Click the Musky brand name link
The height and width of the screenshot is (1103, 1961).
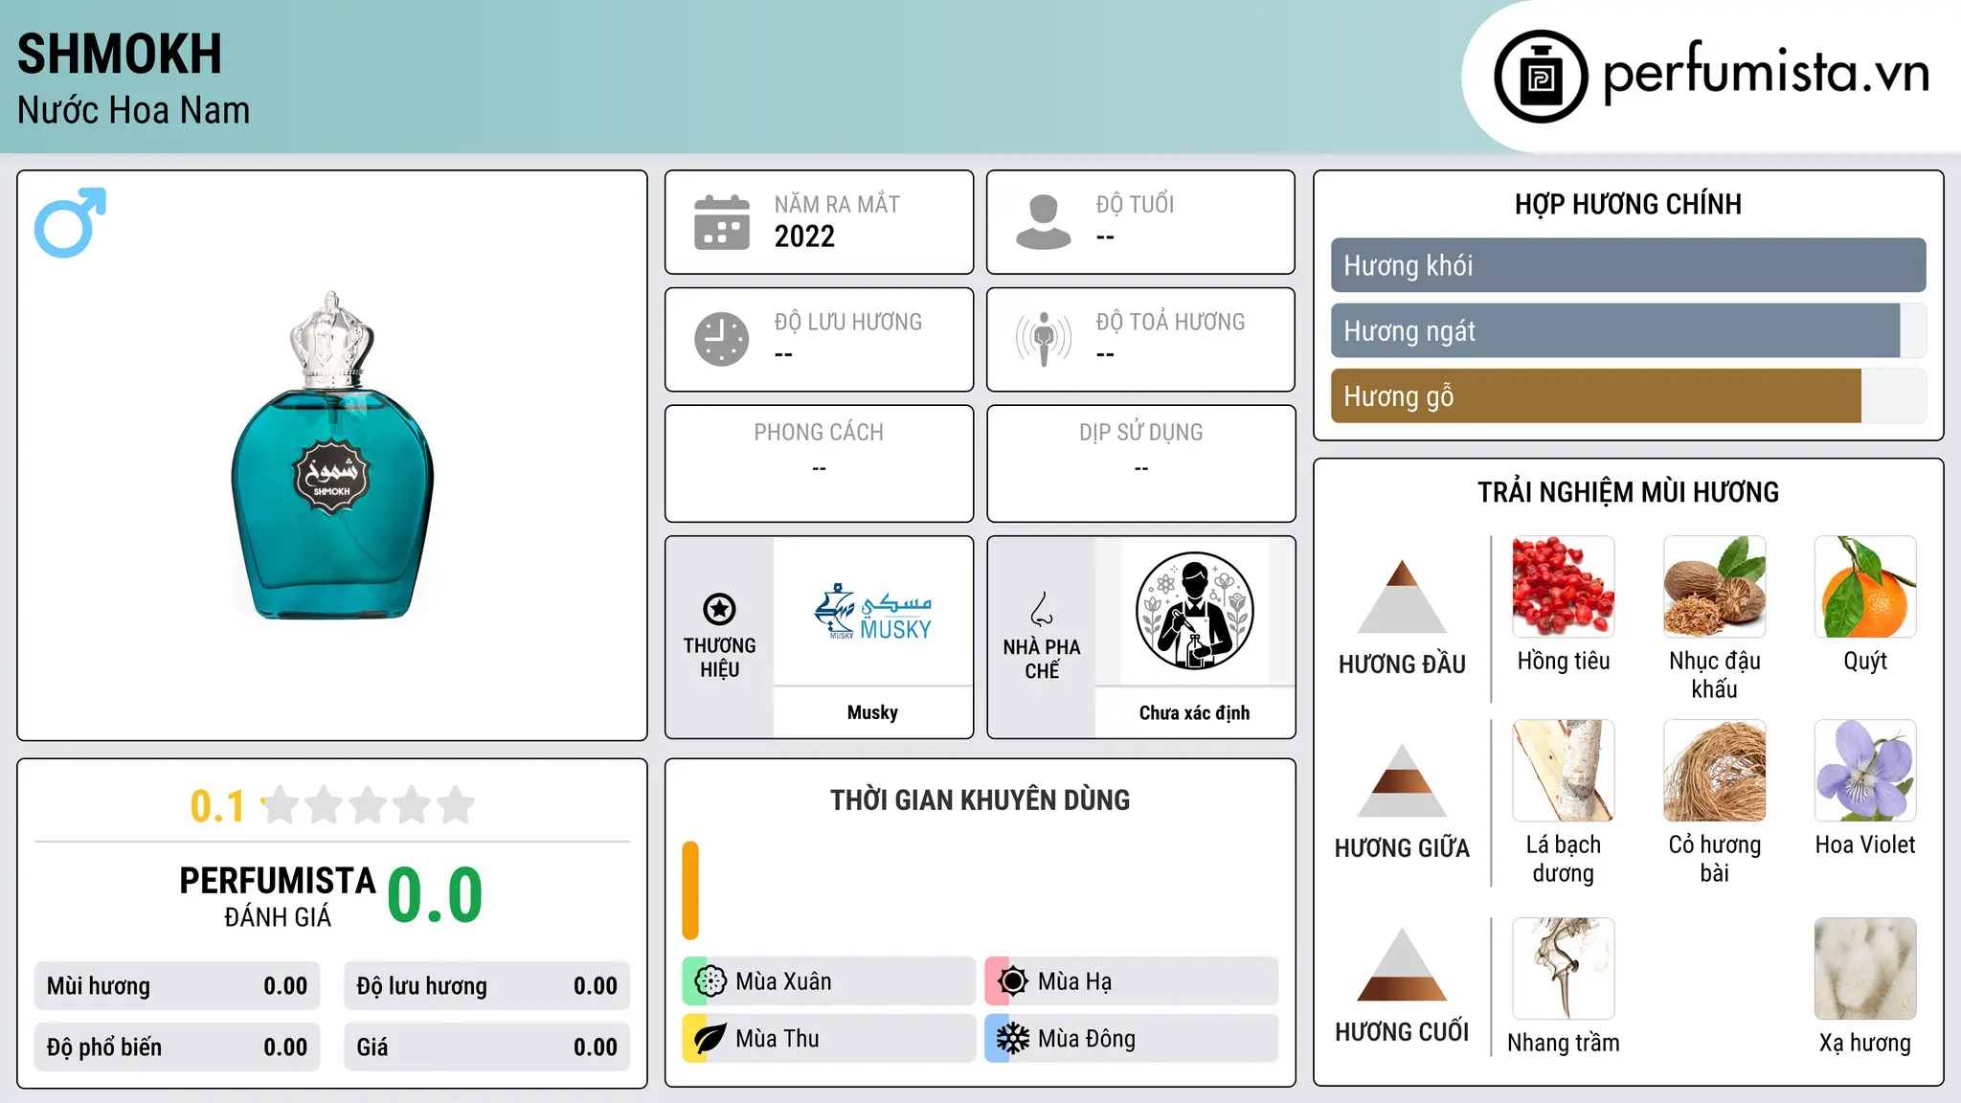[872, 712]
